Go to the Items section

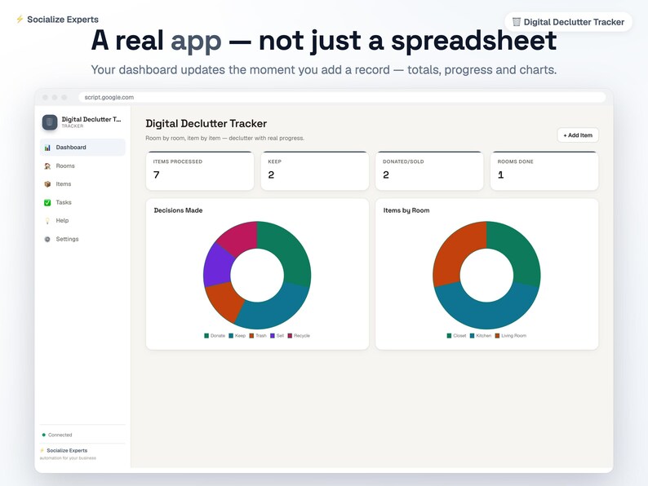(x=82, y=184)
